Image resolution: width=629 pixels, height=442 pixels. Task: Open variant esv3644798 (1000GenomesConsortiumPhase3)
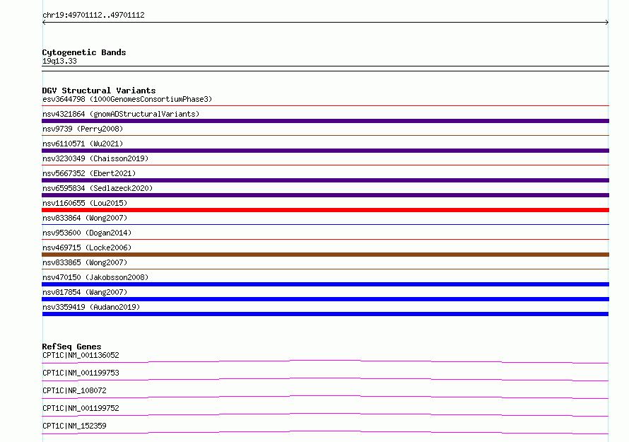127,99
